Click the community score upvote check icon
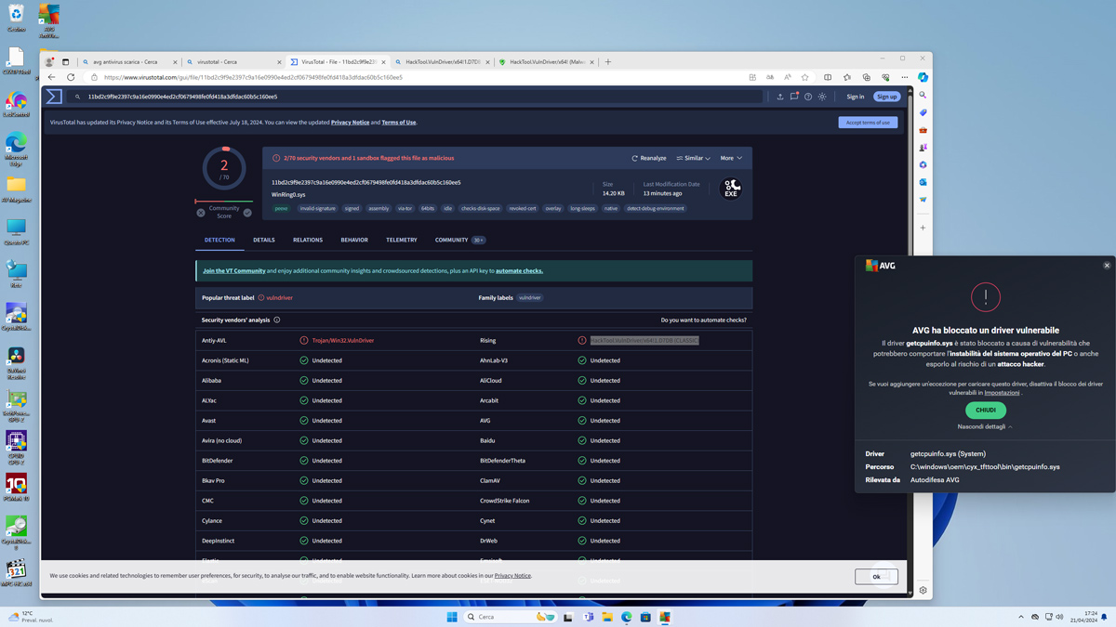 (x=247, y=213)
